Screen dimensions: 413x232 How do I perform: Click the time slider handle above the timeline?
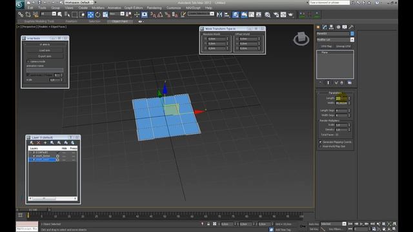point(33,210)
